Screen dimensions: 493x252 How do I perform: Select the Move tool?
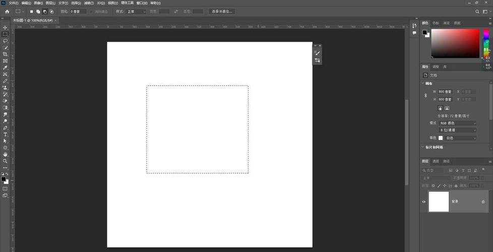point(5,27)
